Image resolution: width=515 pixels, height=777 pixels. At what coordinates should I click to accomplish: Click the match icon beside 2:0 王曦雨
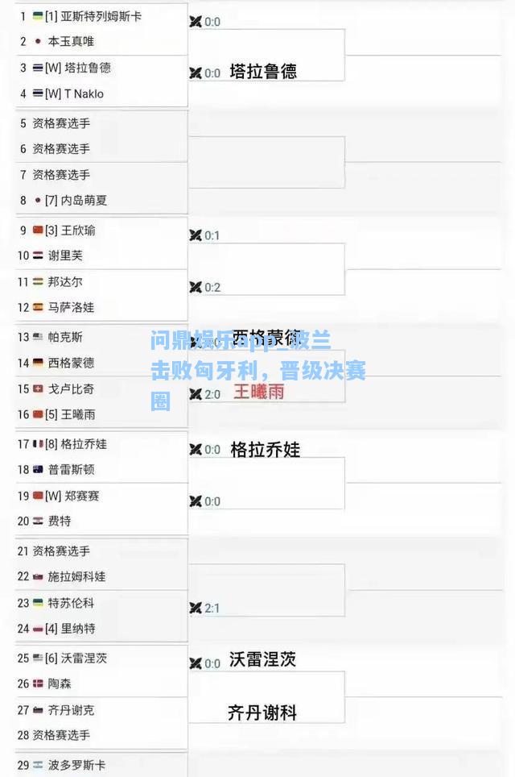[x=196, y=394]
